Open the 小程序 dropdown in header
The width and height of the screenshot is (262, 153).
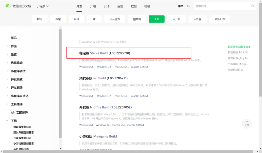[x=43, y=6]
